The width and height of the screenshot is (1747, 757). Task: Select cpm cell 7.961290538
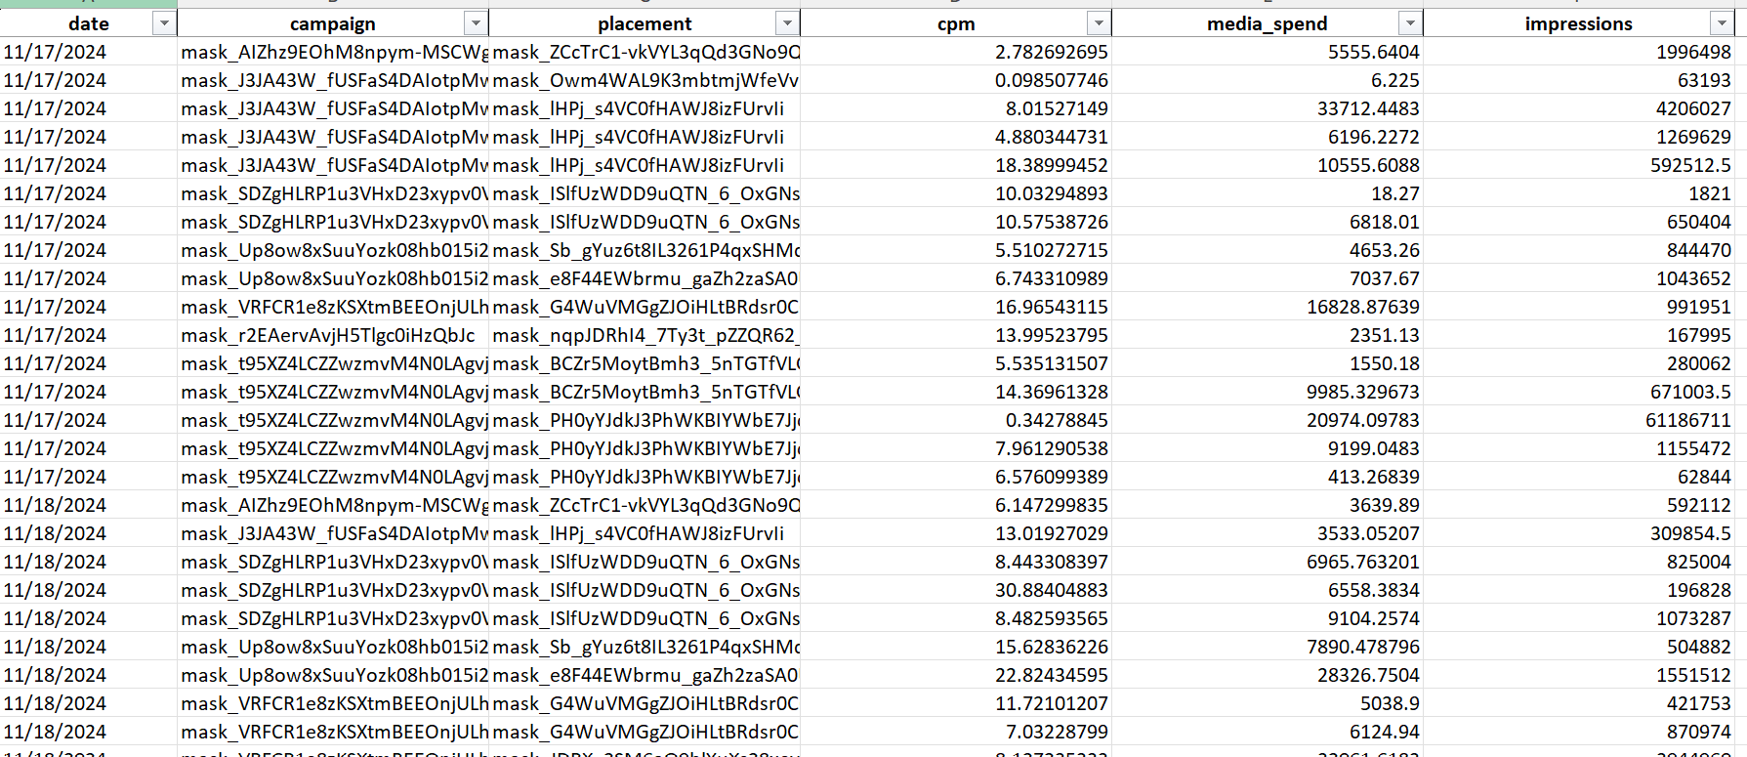coord(956,448)
